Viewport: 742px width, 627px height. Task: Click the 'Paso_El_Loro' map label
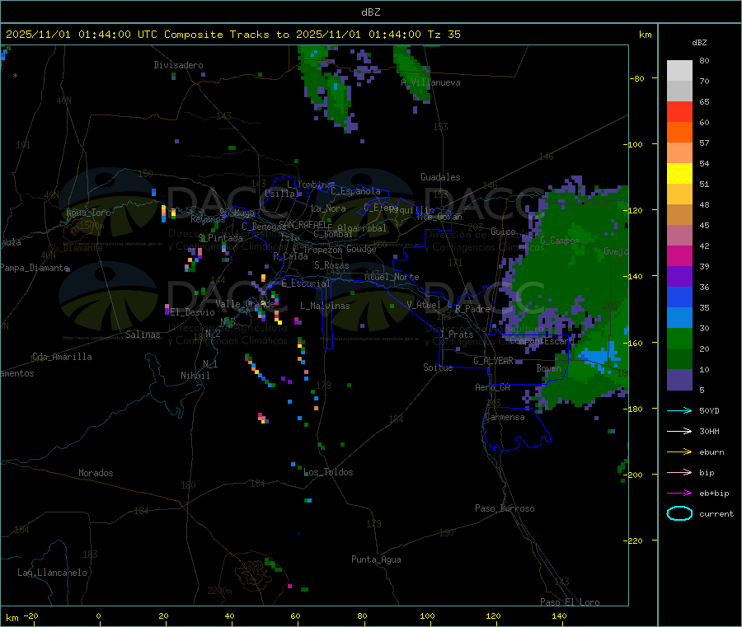(x=570, y=601)
